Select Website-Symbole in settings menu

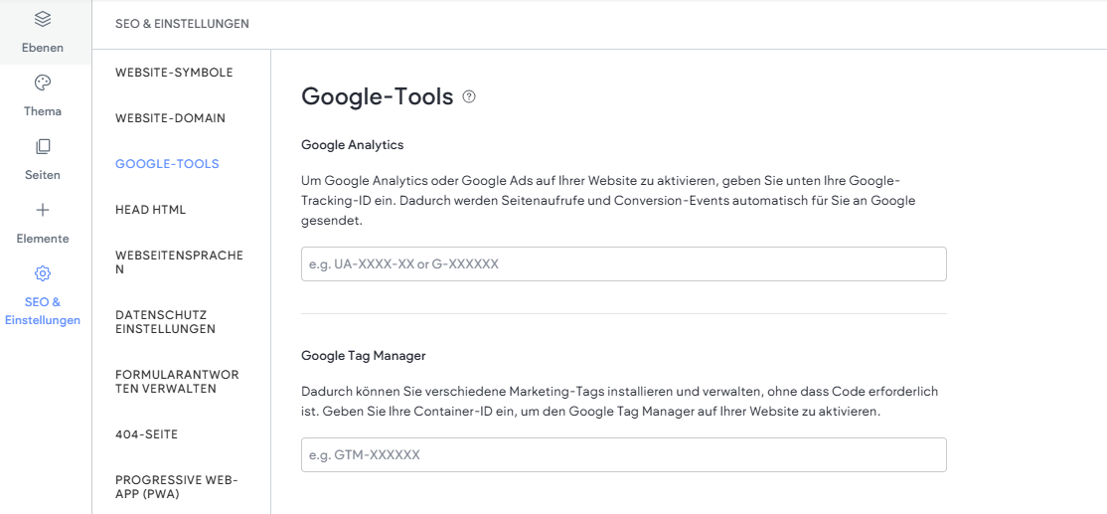point(174,73)
